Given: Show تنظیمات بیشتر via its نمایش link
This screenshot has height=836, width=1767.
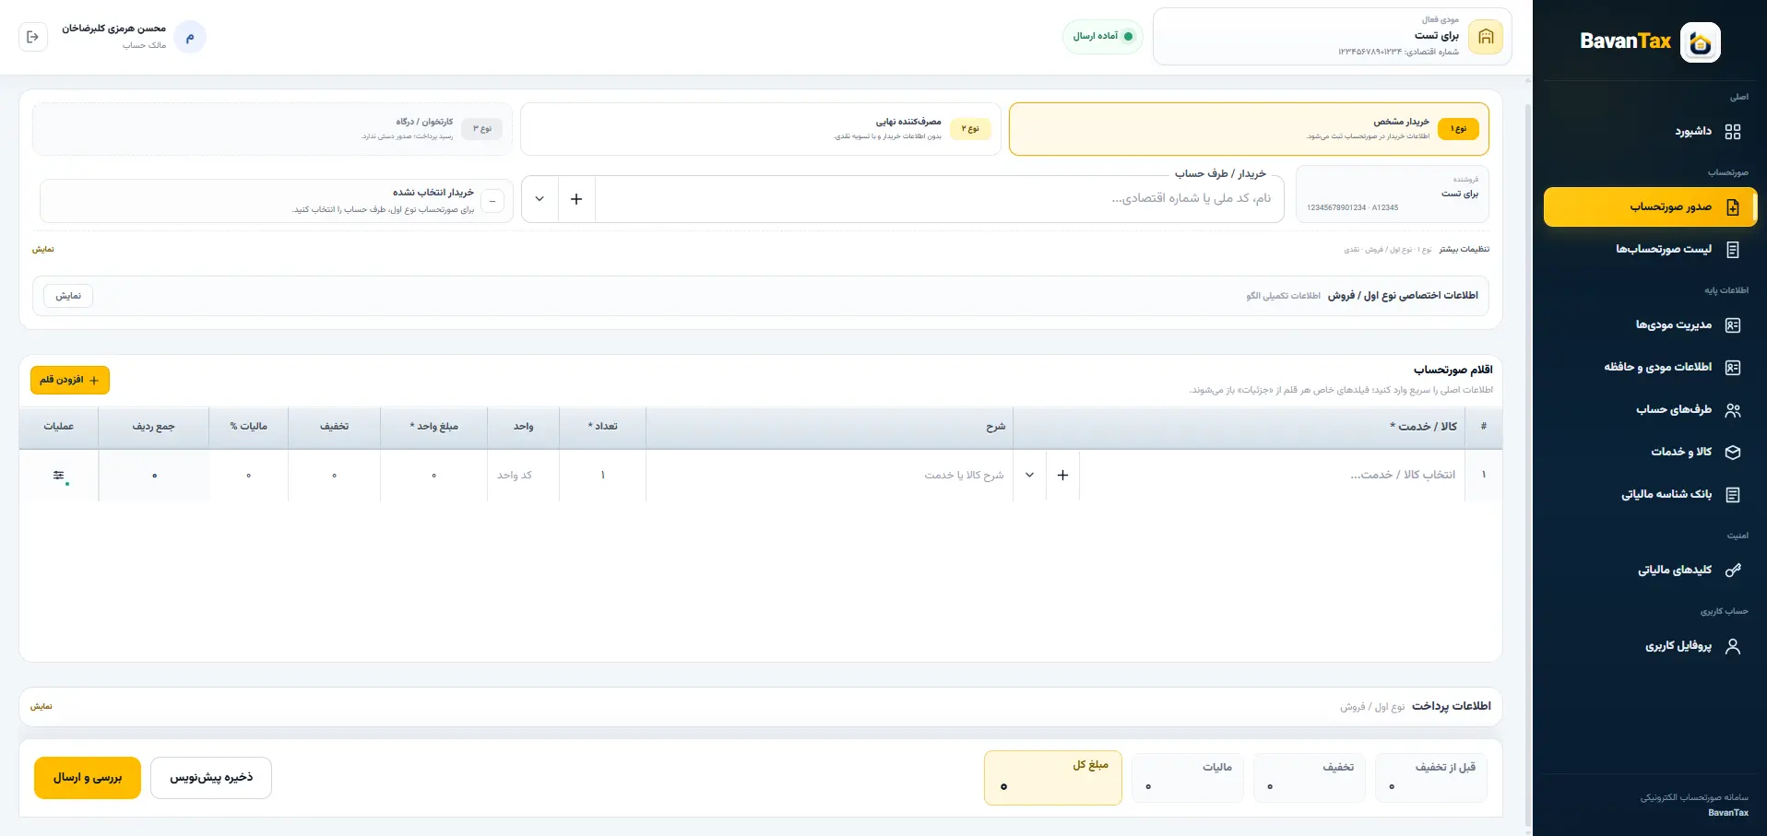Looking at the screenshot, I should 43,249.
